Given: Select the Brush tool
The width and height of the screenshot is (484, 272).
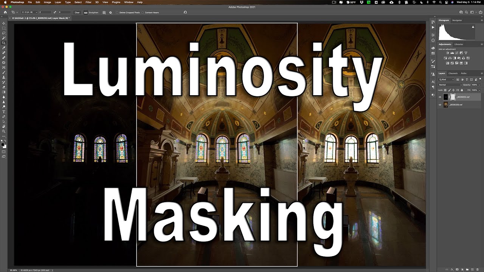Looking at the screenshot, I should tap(3, 71).
